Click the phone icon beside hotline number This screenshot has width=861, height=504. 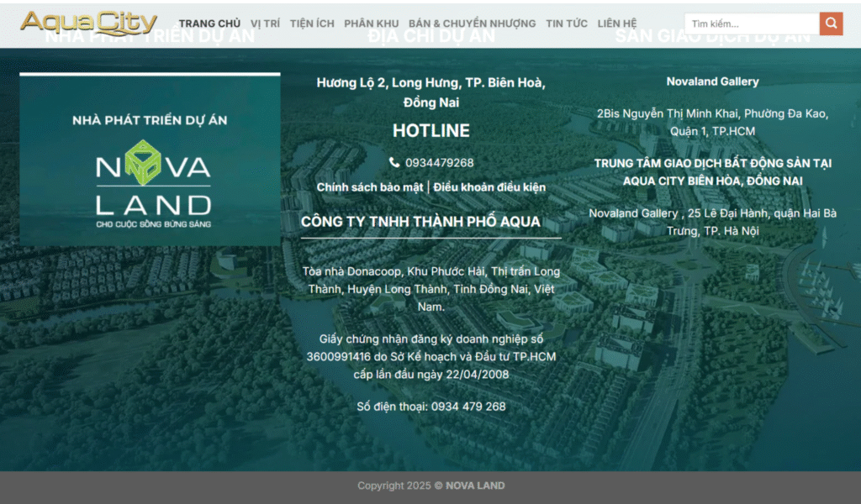pos(394,162)
